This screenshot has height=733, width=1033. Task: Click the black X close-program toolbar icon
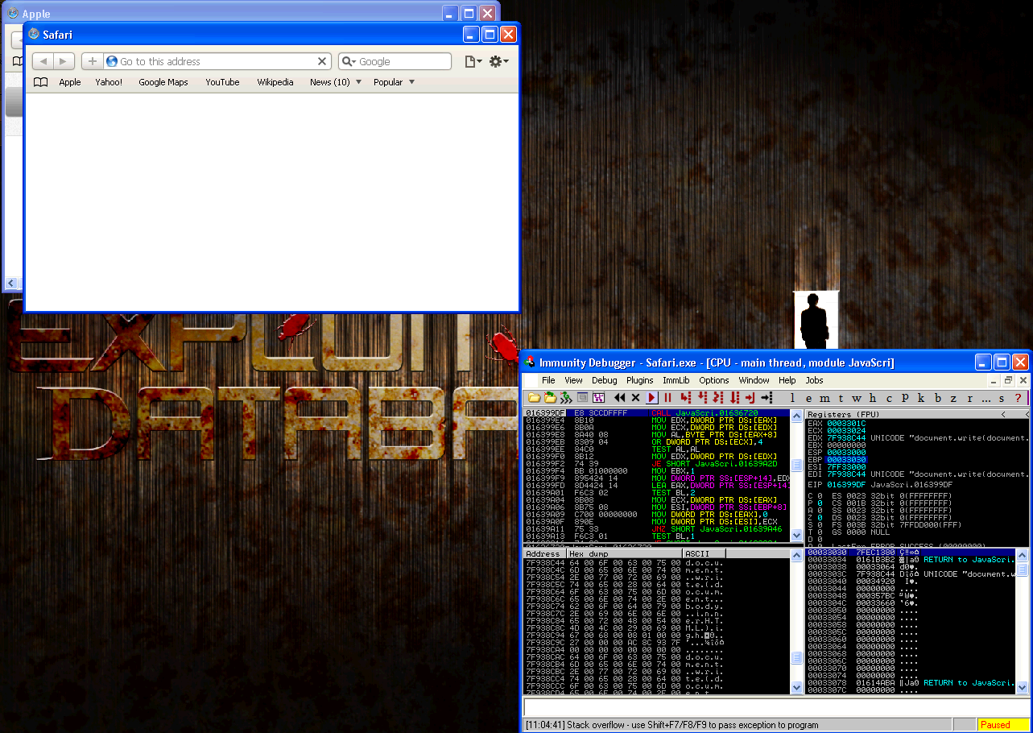[635, 398]
